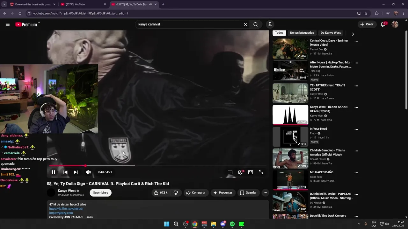Dislike the CARNIVAL video
The width and height of the screenshot is (408, 229).
point(176,192)
